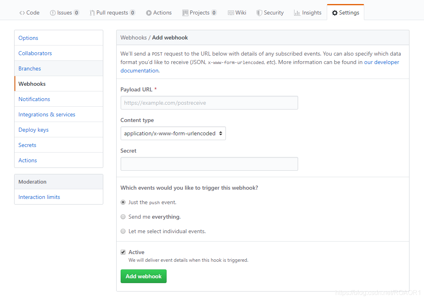Viewport: 424px width, 300px height.
Task: Click the Security shield icon
Action: coord(259,13)
